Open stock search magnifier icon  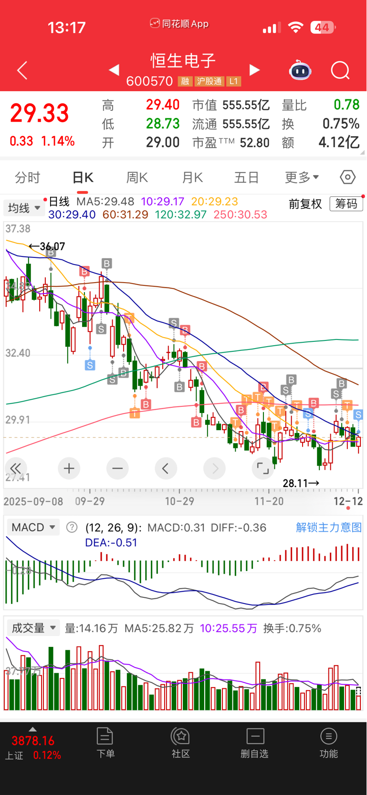coord(340,71)
